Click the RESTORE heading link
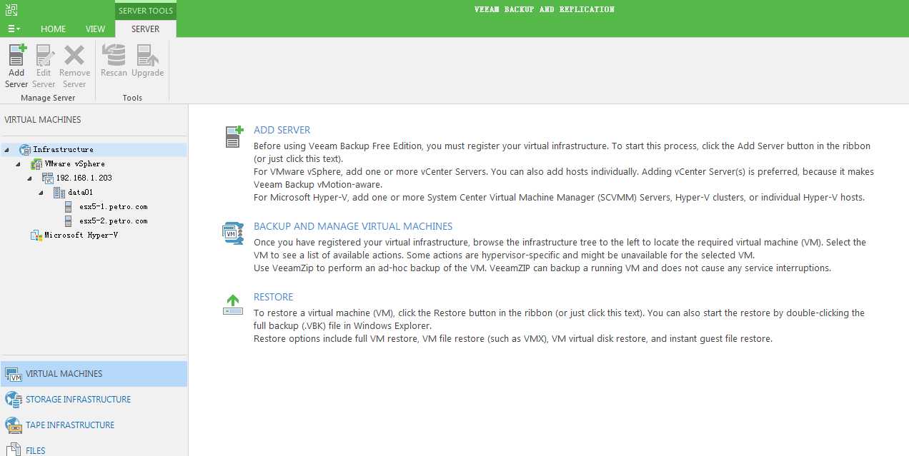Image resolution: width=909 pixels, height=456 pixels. pos(273,297)
